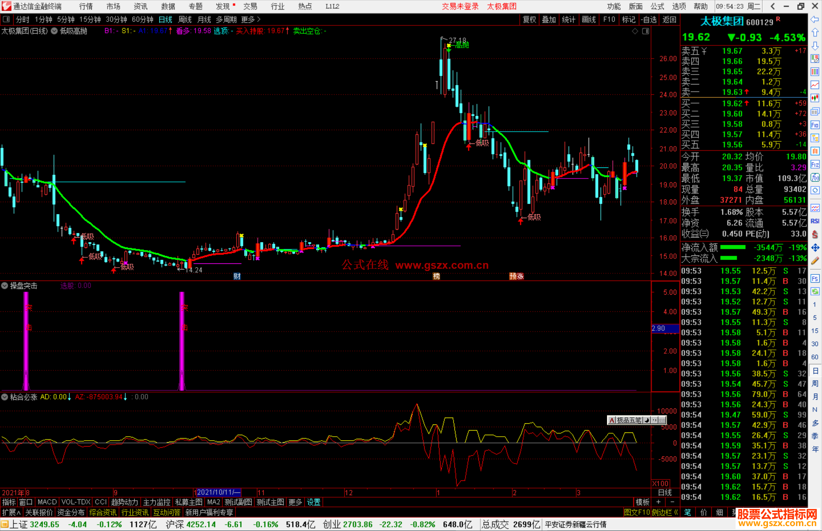Open the 模板 template selector
Screen dimensions: 822x531
click(643, 502)
